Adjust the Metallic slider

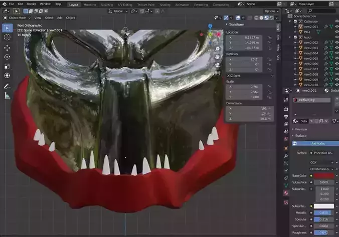click(324, 213)
